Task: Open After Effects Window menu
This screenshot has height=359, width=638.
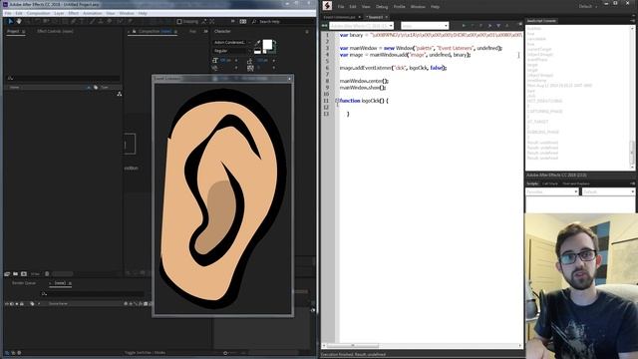Action: pos(127,13)
